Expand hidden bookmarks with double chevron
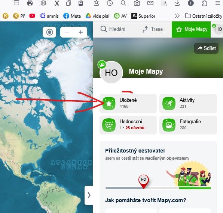The height and width of the screenshot is (213, 223). [x=177, y=16]
